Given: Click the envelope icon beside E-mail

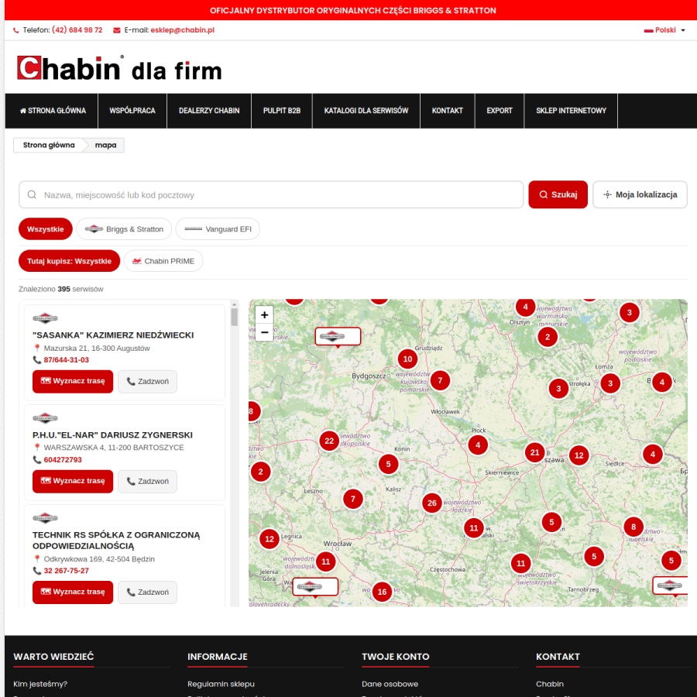Looking at the screenshot, I should coord(117,30).
